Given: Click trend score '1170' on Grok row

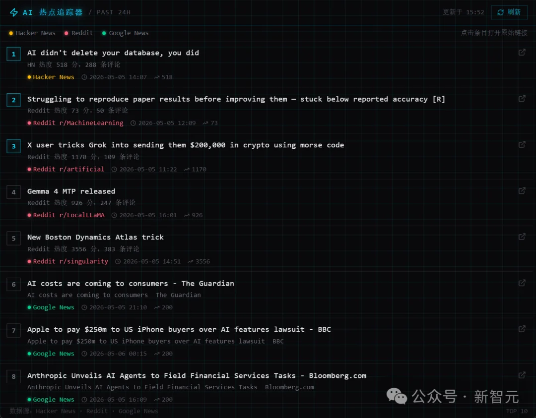Looking at the screenshot, I should [x=195, y=169].
